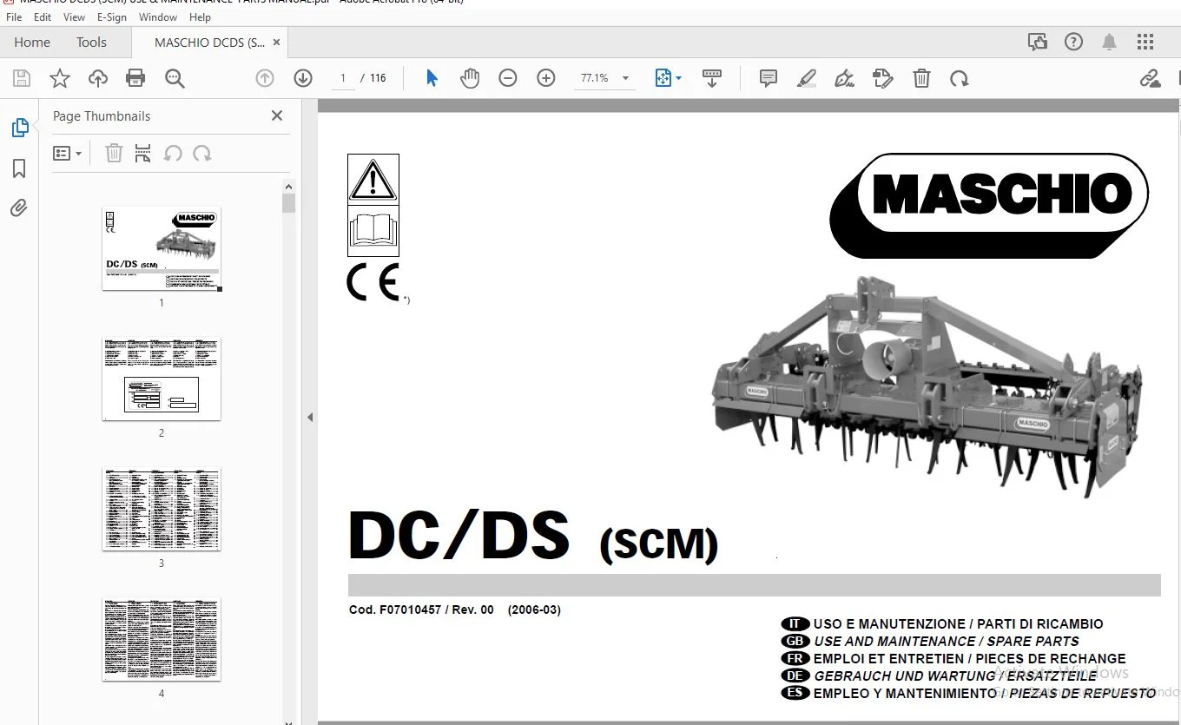Click the thumbnails panel scroll up arrow

(289, 186)
